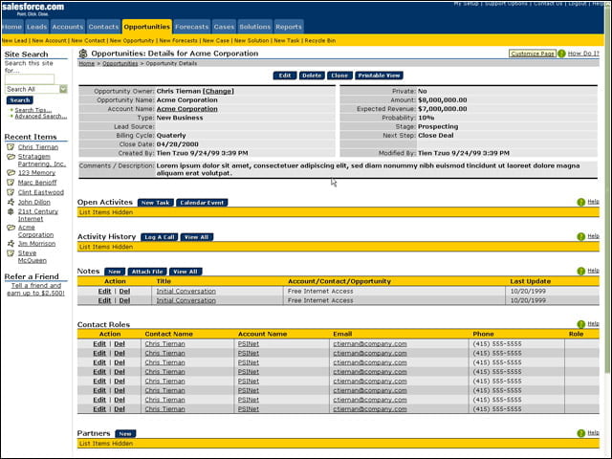Screen dimensions: 612x459
Task: Click the folder icon beside Stratagem Partnering
Action: (x=11, y=157)
